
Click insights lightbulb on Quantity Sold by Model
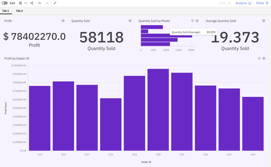[192, 21]
